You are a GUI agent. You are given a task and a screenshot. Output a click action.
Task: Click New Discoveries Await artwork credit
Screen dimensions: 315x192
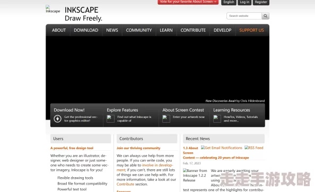pos(235,101)
